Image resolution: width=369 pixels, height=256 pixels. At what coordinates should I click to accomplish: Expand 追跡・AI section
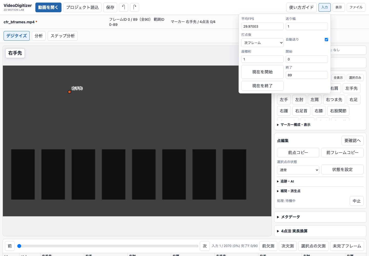coord(285,181)
